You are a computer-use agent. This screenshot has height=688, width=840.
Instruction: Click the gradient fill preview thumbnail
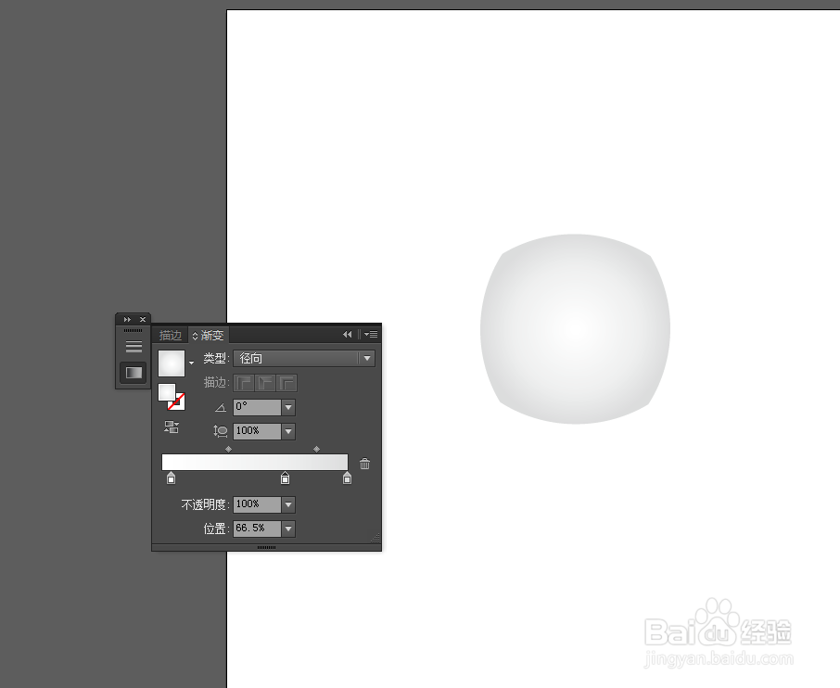(x=172, y=363)
